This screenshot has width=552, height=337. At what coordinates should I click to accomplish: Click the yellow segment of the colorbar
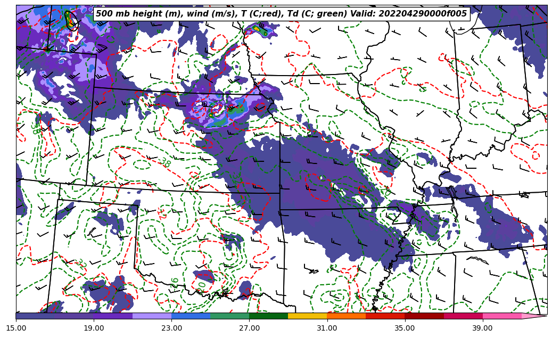coord(307,316)
